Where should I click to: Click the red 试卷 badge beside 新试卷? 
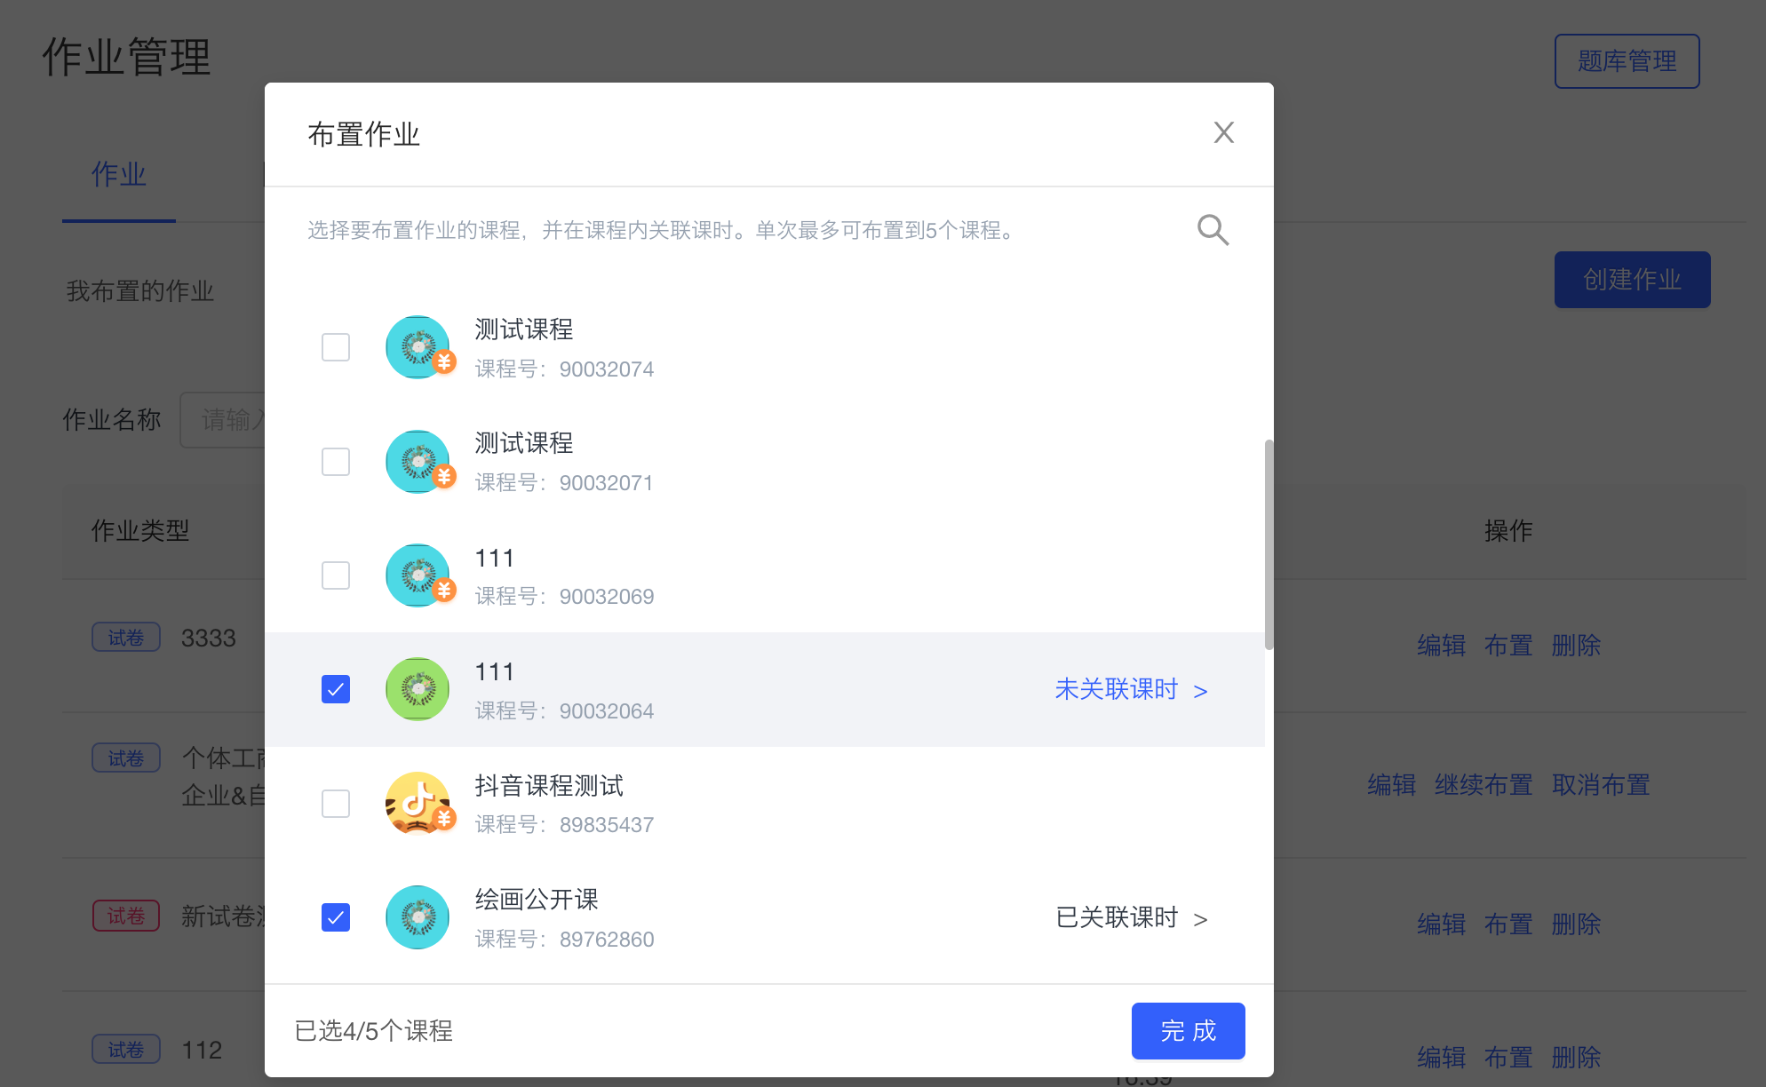click(x=125, y=915)
